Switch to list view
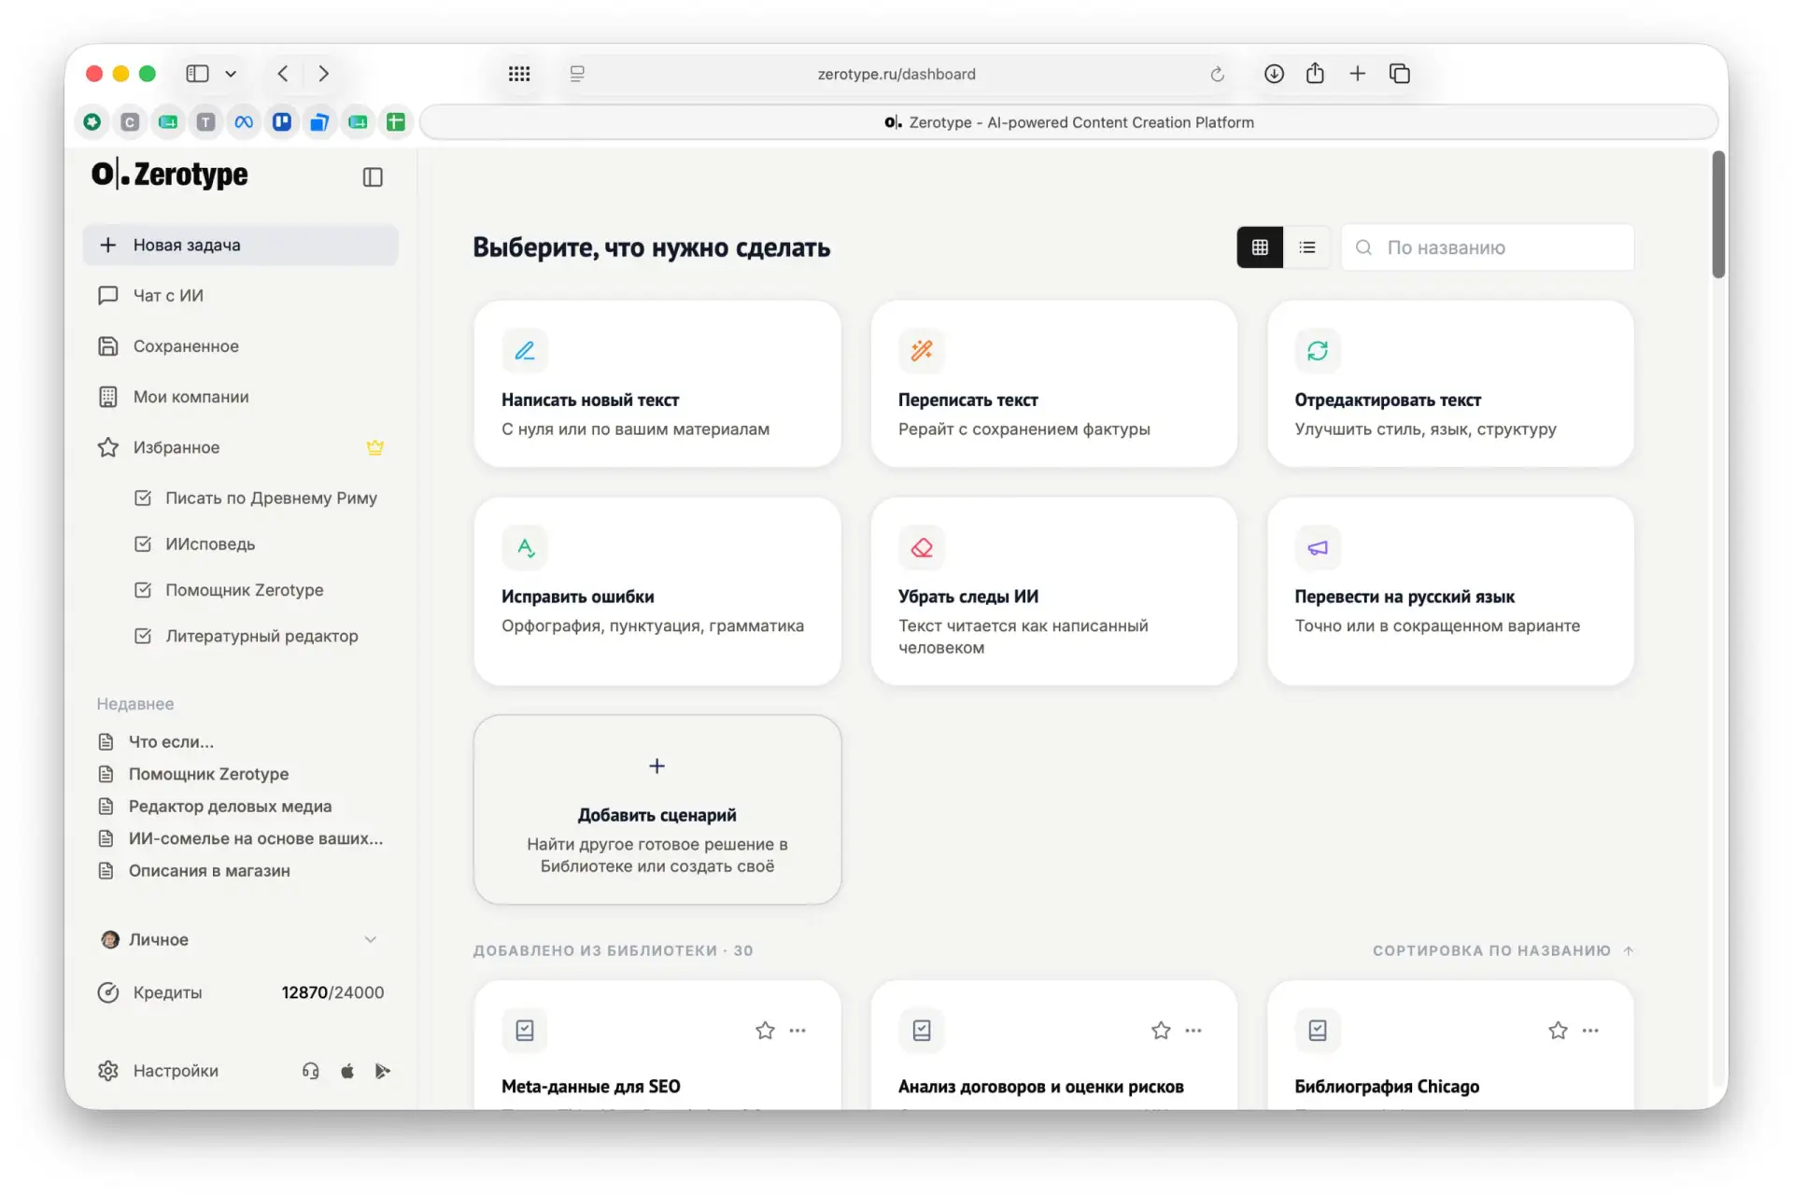This screenshot has height=1195, width=1793. [1307, 247]
